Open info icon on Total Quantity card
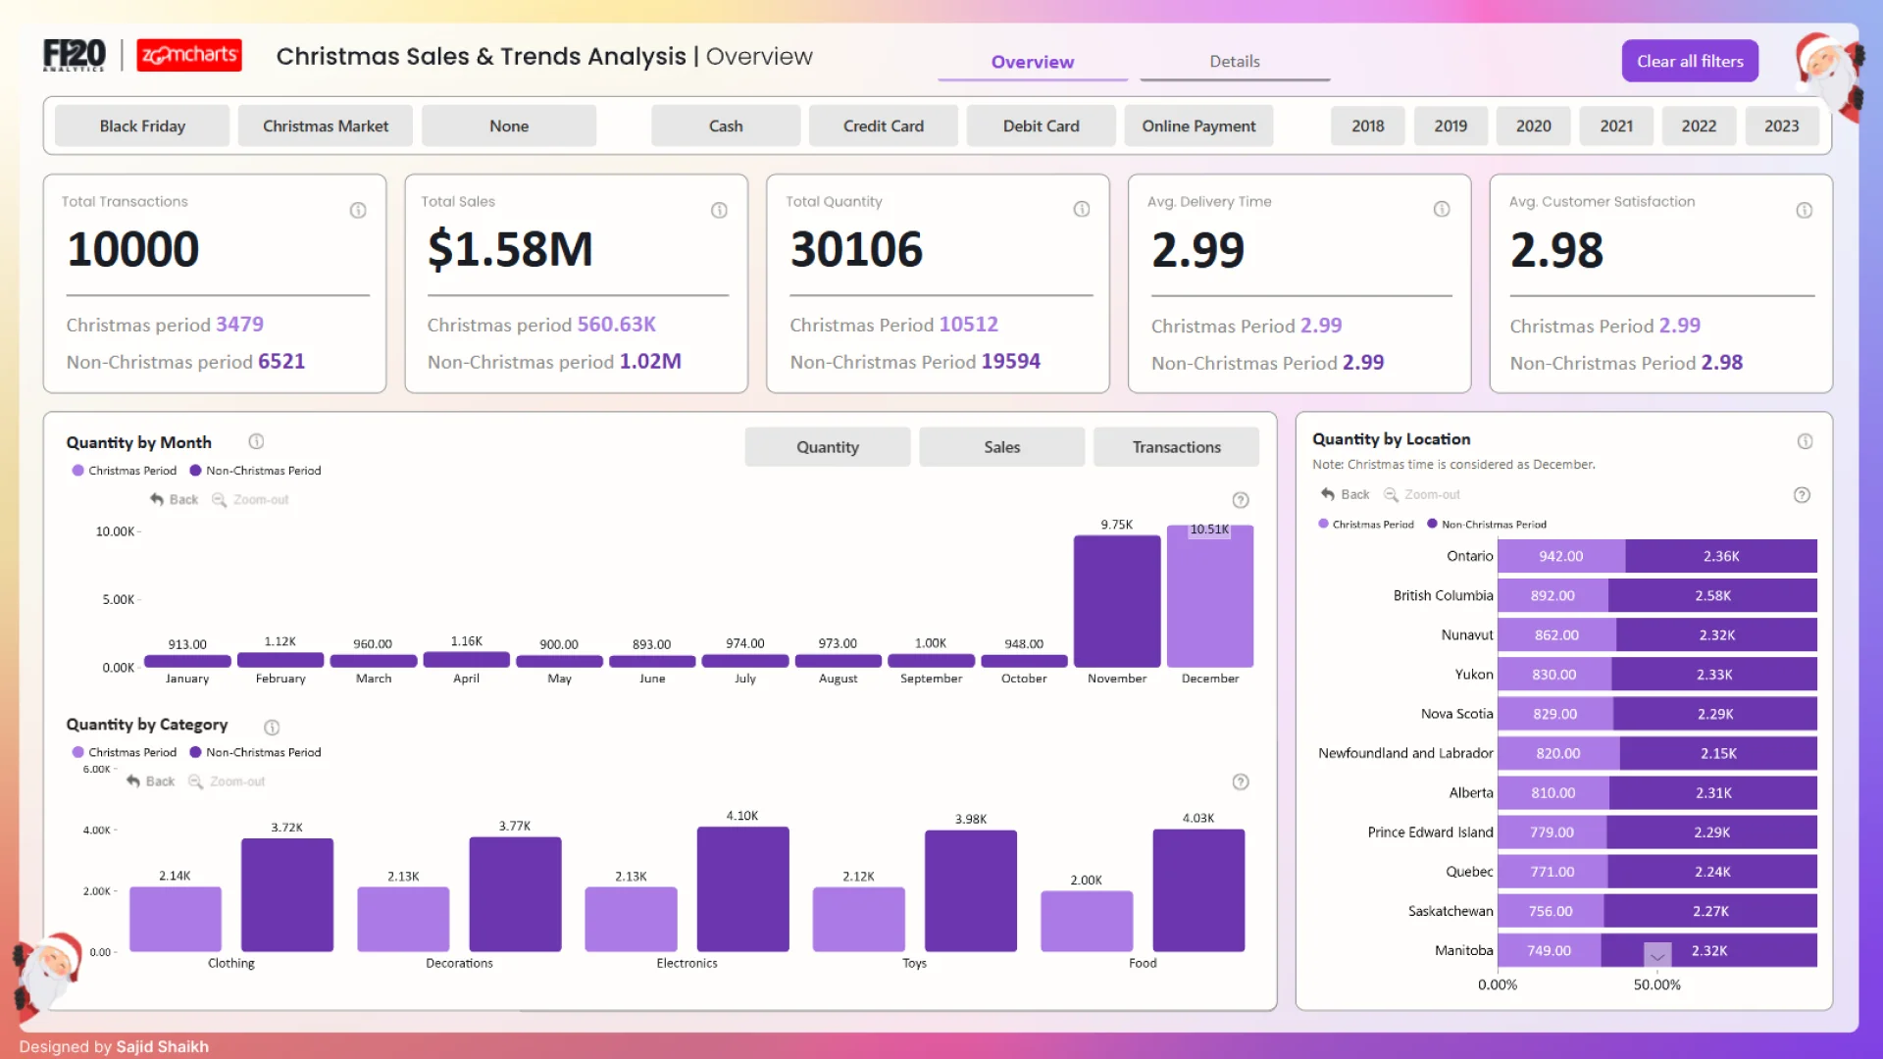 coord(1081,209)
